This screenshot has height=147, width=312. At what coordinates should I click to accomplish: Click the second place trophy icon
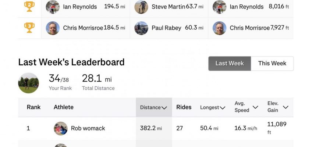pyautogui.click(x=29, y=7)
